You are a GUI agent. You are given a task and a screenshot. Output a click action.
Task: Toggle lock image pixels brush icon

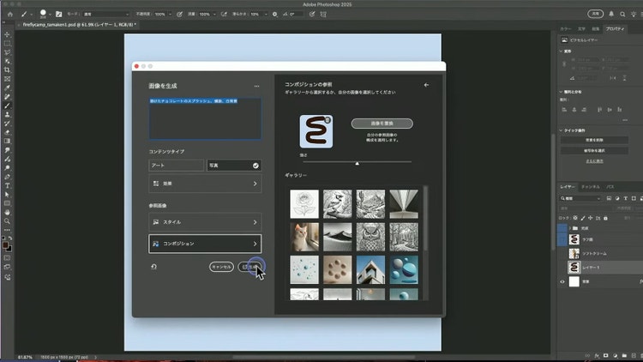pyautogui.click(x=583, y=218)
